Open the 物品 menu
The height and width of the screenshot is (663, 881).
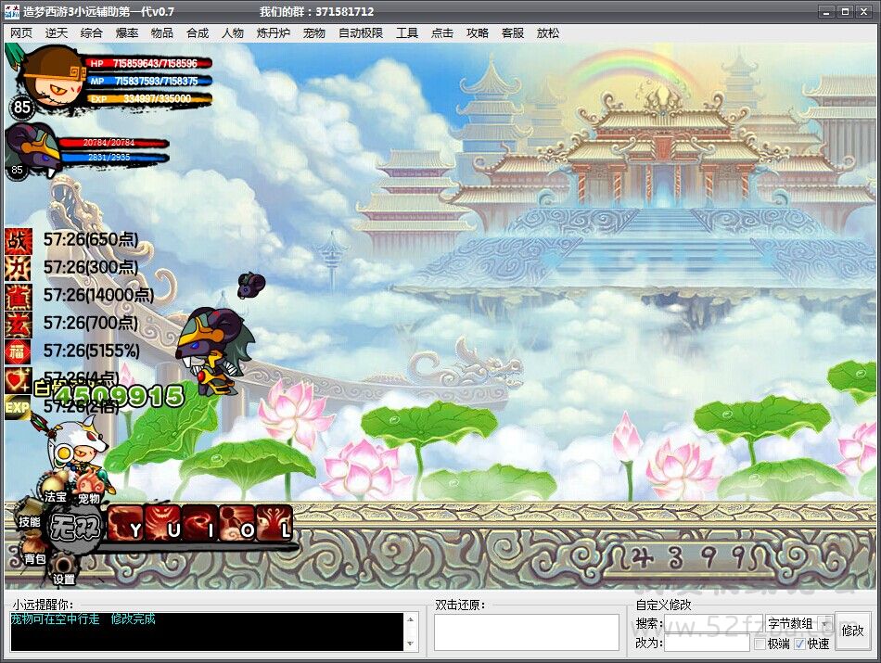click(162, 33)
